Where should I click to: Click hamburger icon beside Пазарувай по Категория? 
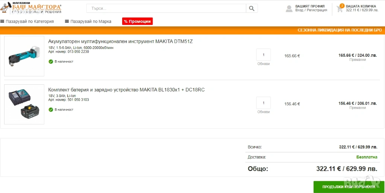click(x=2, y=21)
